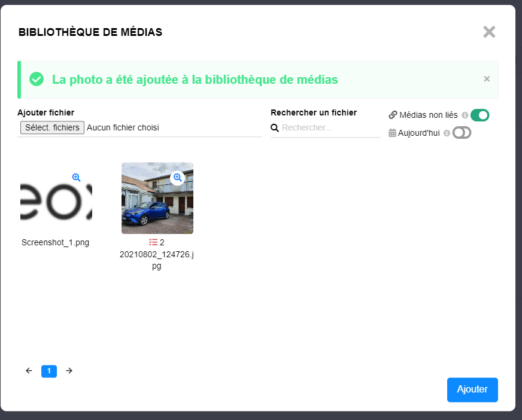Open zoom preview icon on 20210802_124726.jpg
This screenshot has width=522, height=420.
(x=178, y=177)
